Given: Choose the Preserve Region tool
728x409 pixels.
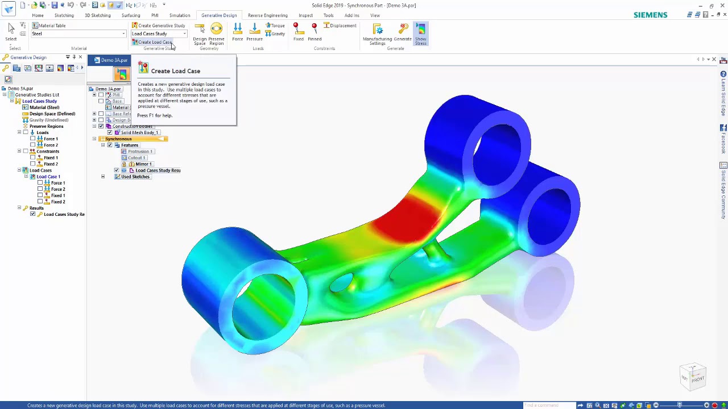Looking at the screenshot, I should (x=216, y=34).
